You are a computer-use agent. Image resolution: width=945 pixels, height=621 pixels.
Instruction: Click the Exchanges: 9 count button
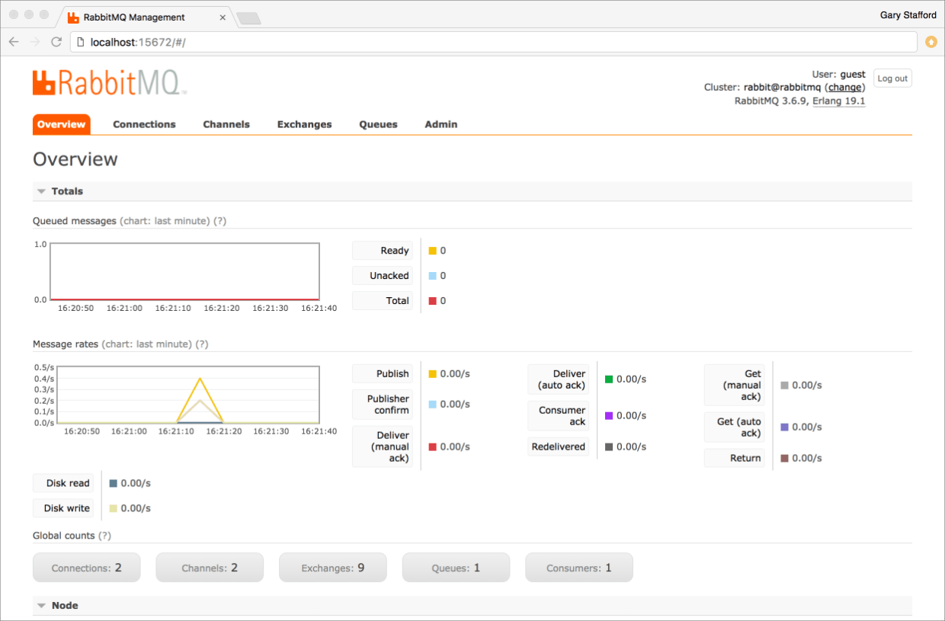[x=333, y=568]
